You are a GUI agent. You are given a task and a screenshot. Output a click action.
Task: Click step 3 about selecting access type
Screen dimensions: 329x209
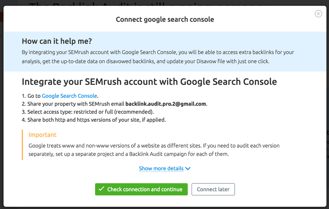(x=88, y=112)
